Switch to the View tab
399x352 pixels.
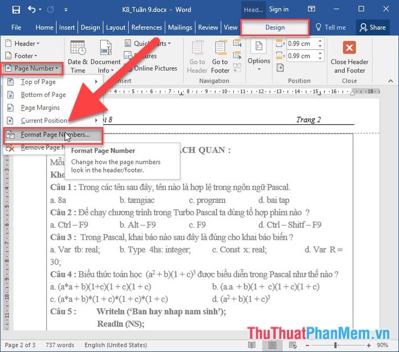(230, 27)
